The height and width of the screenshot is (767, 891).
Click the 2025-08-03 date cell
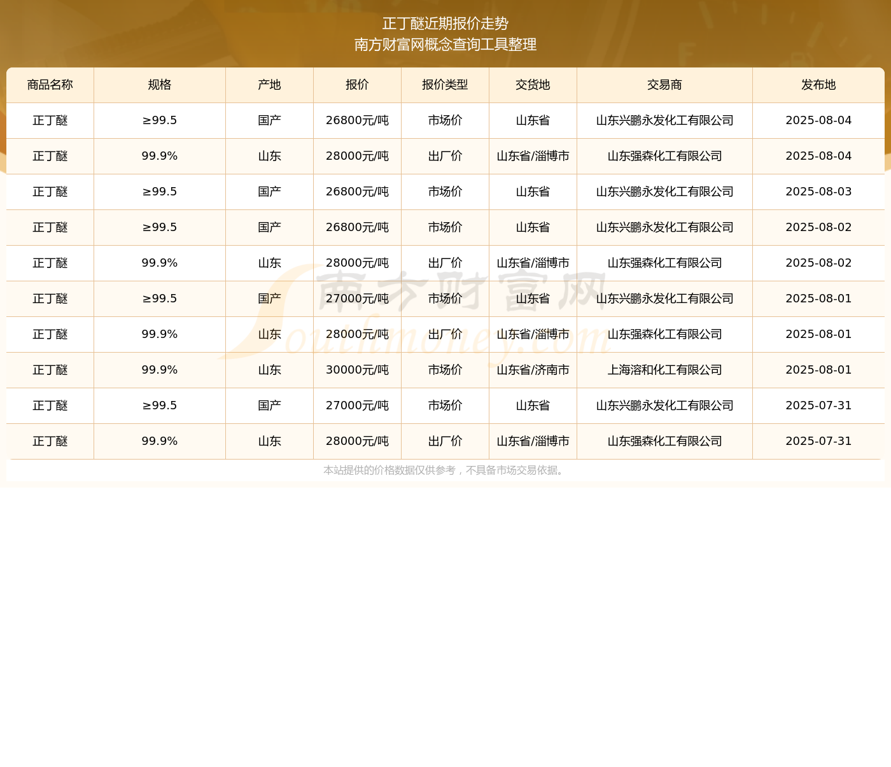pos(818,192)
